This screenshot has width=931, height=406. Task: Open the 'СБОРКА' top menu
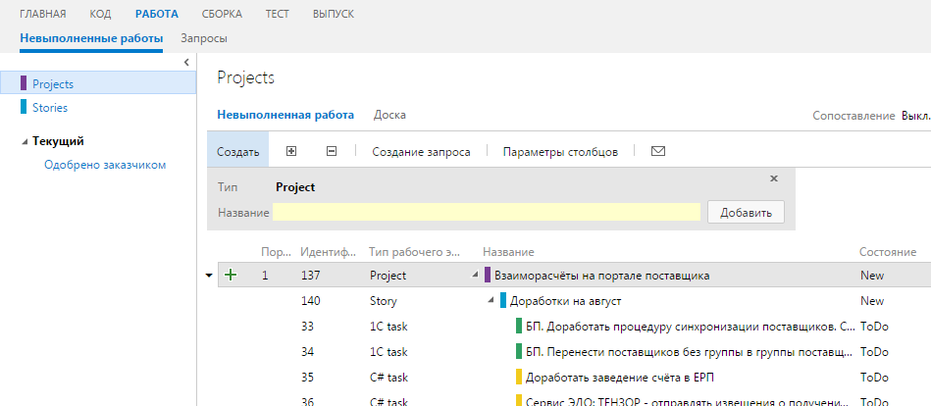222,15
